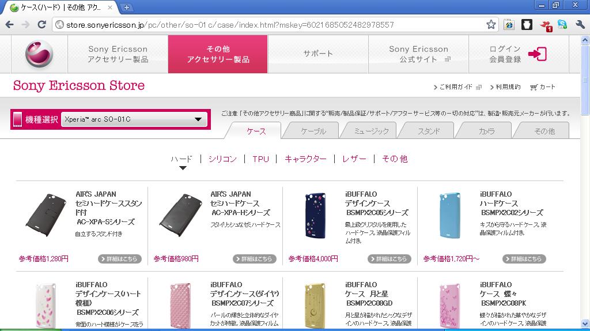This screenshot has width=590, height=331.
Task: Click price text 参考価格980円
Action: pos(176,259)
